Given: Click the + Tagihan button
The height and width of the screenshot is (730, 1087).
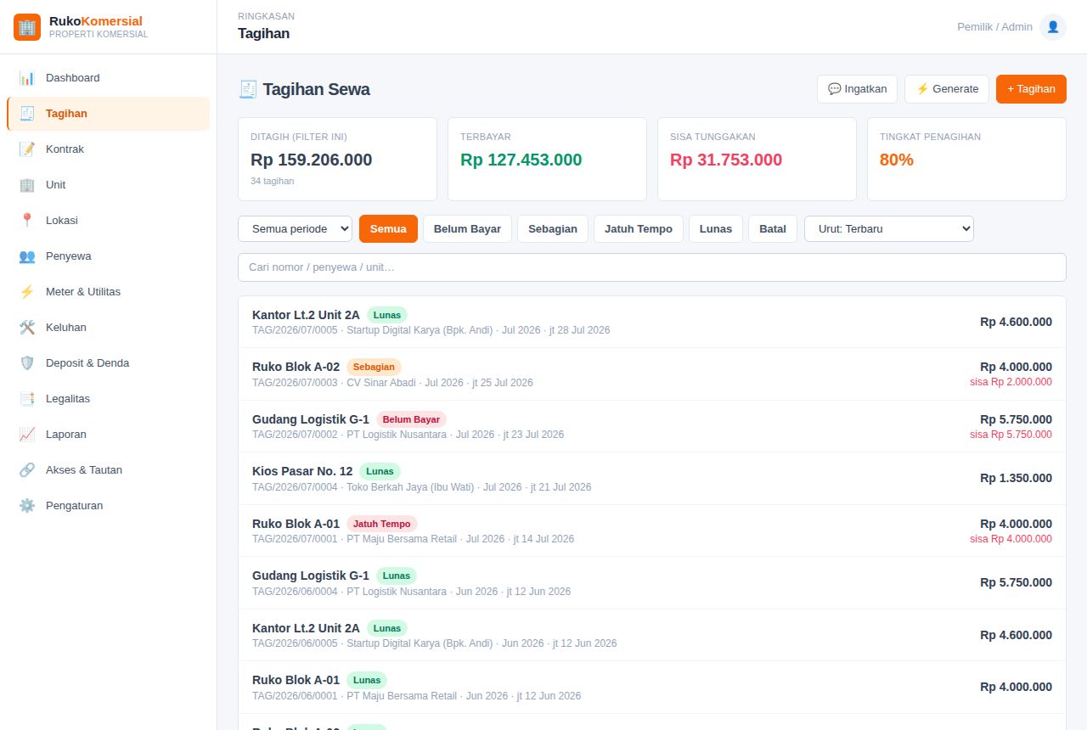Looking at the screenshot, I should pos(1031,89).
